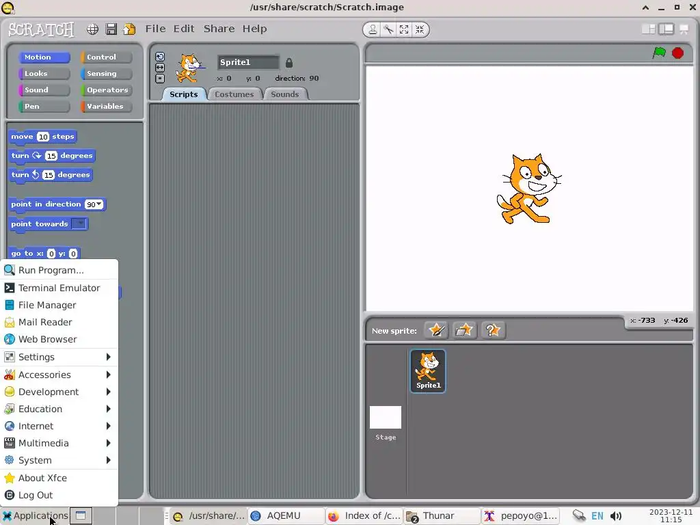
Task: Click the move 10 steps block
Action: (x=42, y=137)
